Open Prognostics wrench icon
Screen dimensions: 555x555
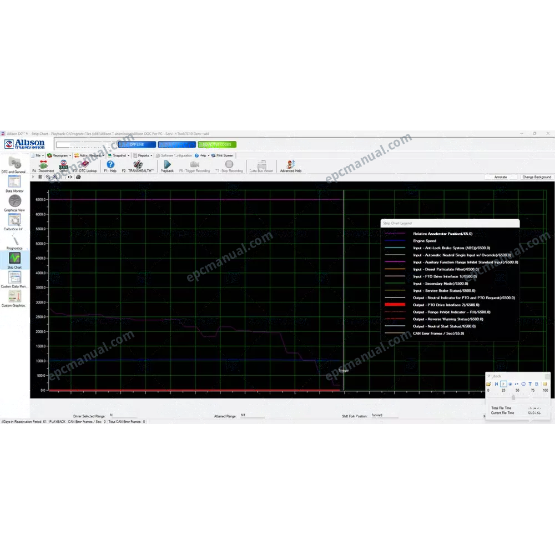pyautogui.click(x=14, y=240)
